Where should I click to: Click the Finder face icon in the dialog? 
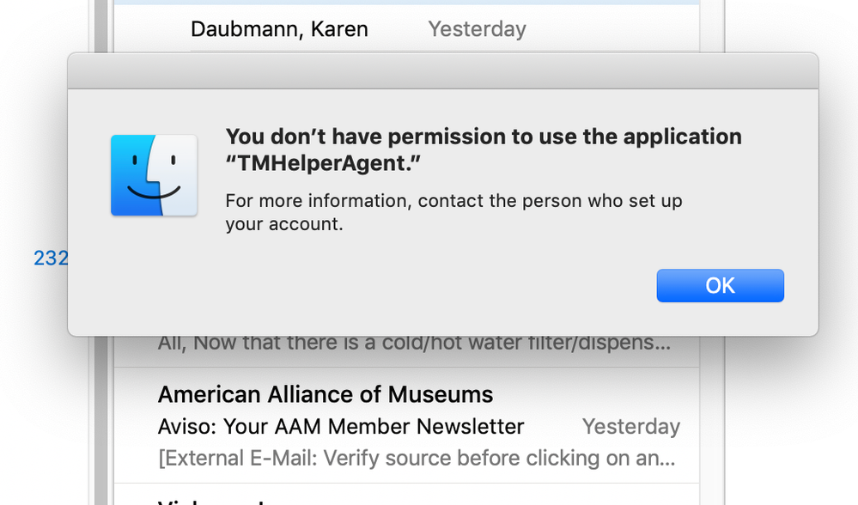click(154, 175)
